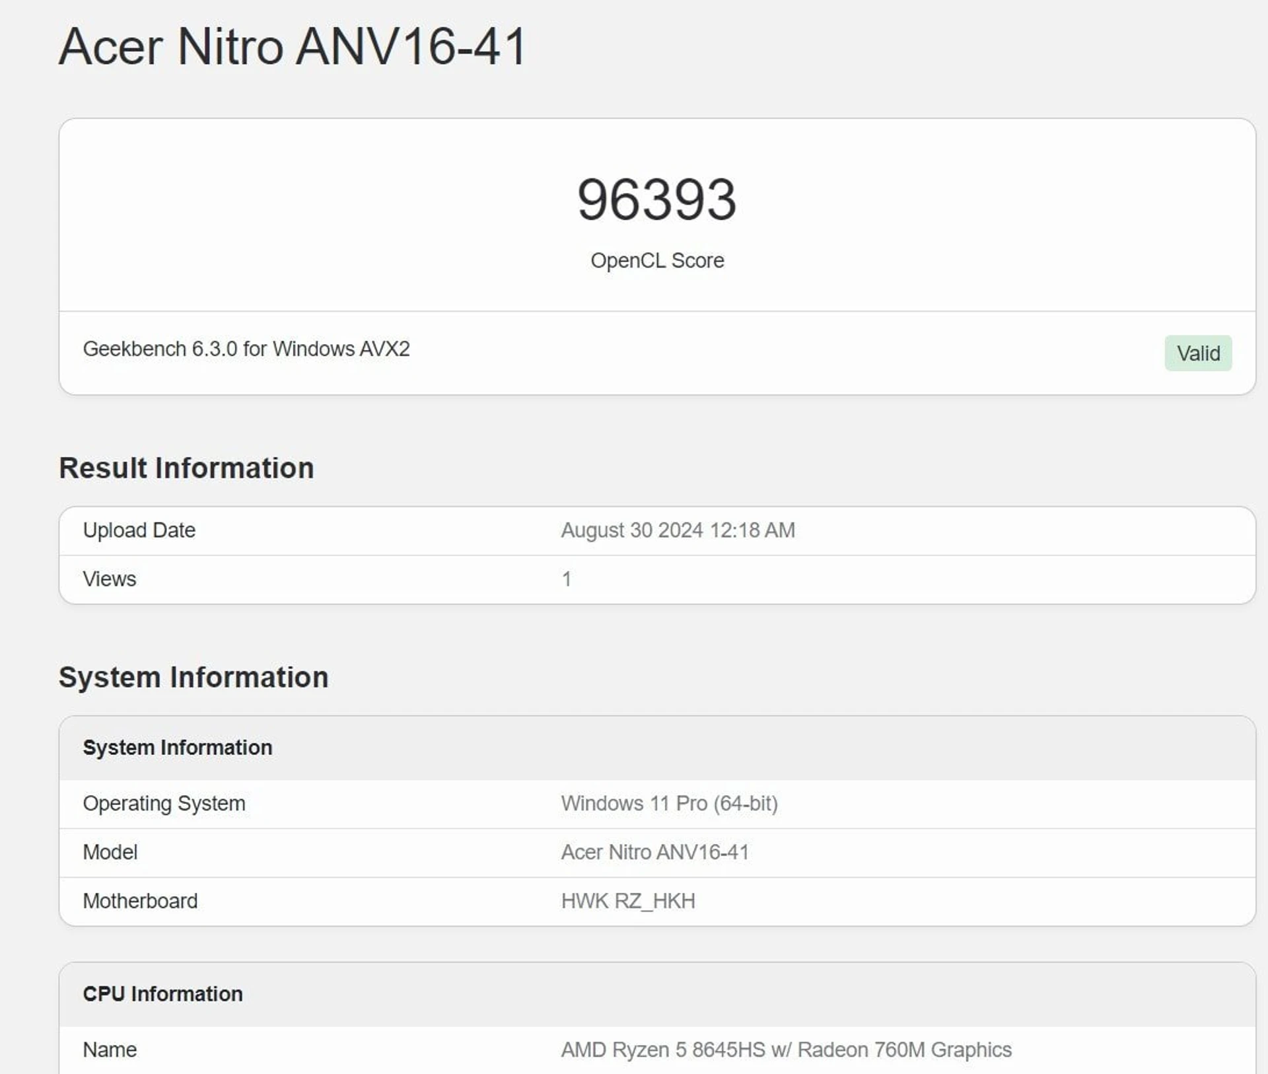Click the green Valid badge

coord(1198,353)
